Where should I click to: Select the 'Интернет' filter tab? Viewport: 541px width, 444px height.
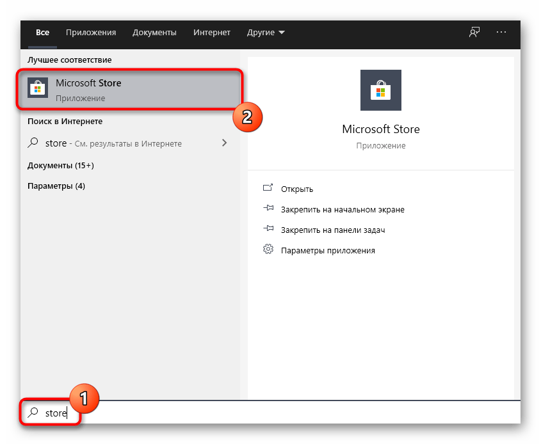(x=211, y=32)
